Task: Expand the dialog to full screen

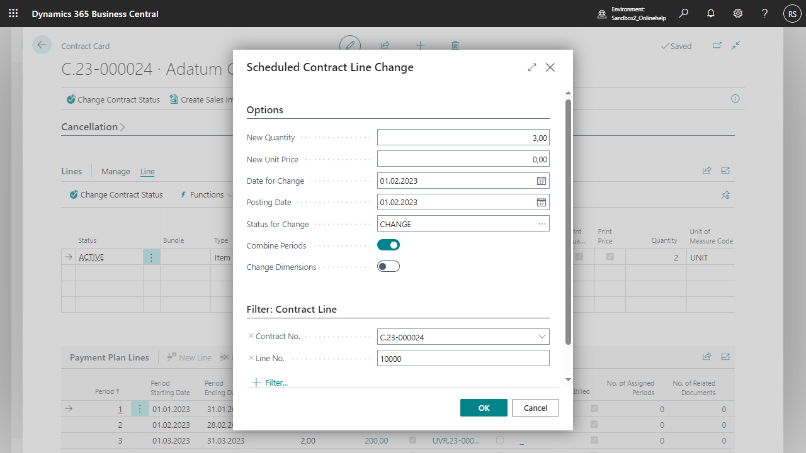Action: (x=532, y=67)
